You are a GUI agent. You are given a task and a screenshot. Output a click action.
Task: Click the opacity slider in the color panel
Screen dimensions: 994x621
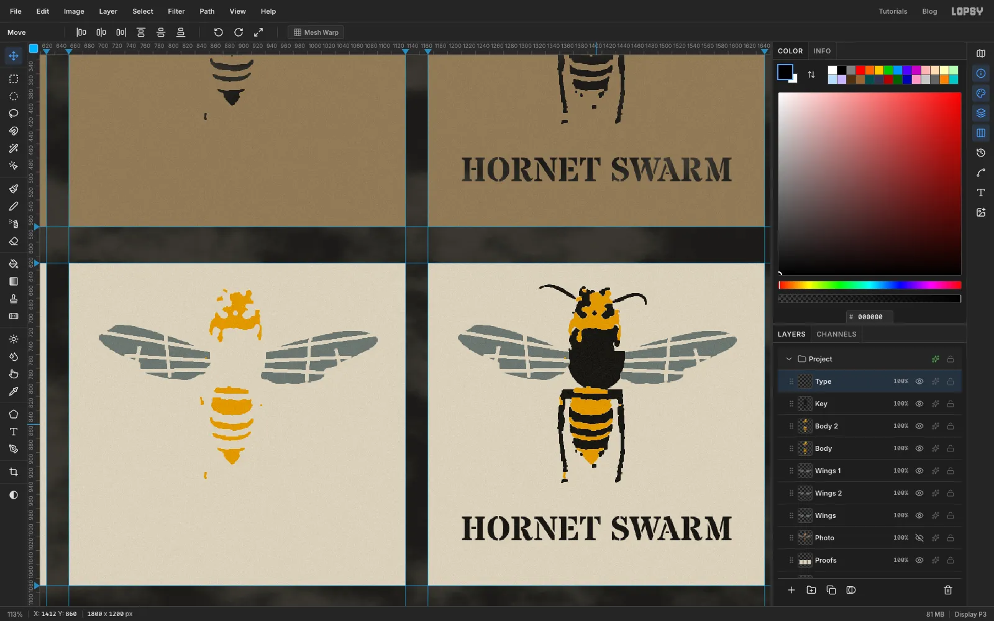[870, 299]
